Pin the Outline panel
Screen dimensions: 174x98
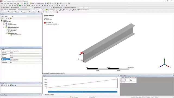point(41,14)
